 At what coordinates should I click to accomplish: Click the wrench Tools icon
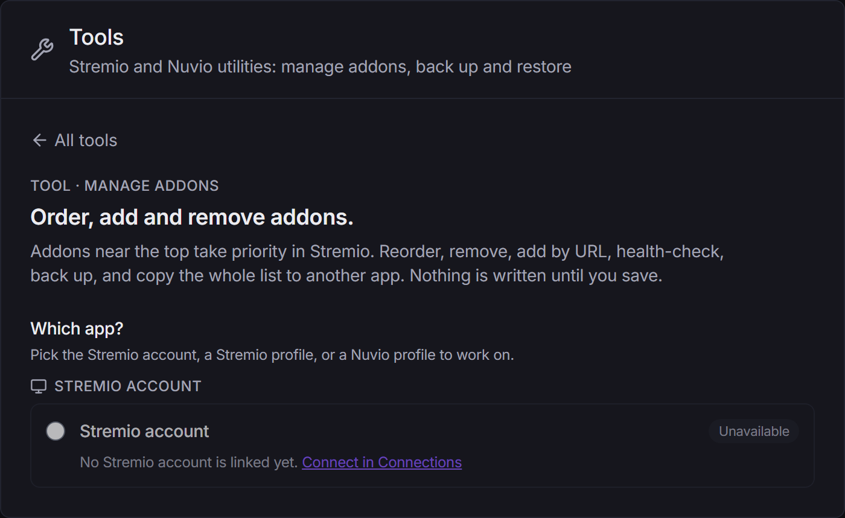tap(42, 50)
